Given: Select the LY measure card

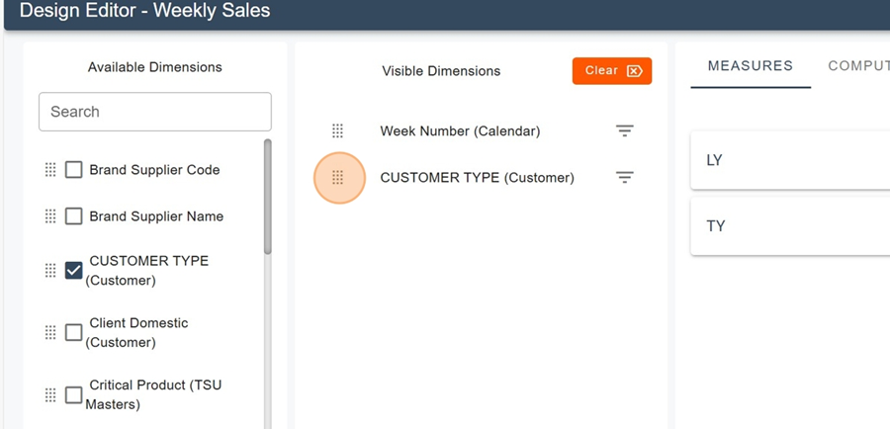Looking at the screenshot, I should (x=789, y=160).
